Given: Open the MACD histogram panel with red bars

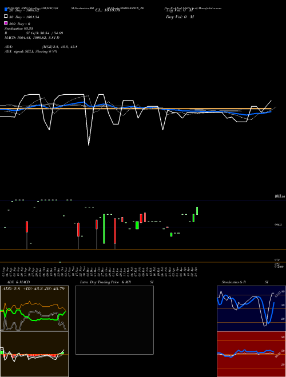Looking at the screenshot, I should 34,354.
